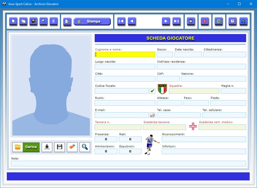The image size is (257, 188).
Task: Click the Squadra field
Action: point(194,91)
